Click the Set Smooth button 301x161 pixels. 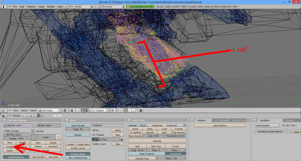point(38,157)
